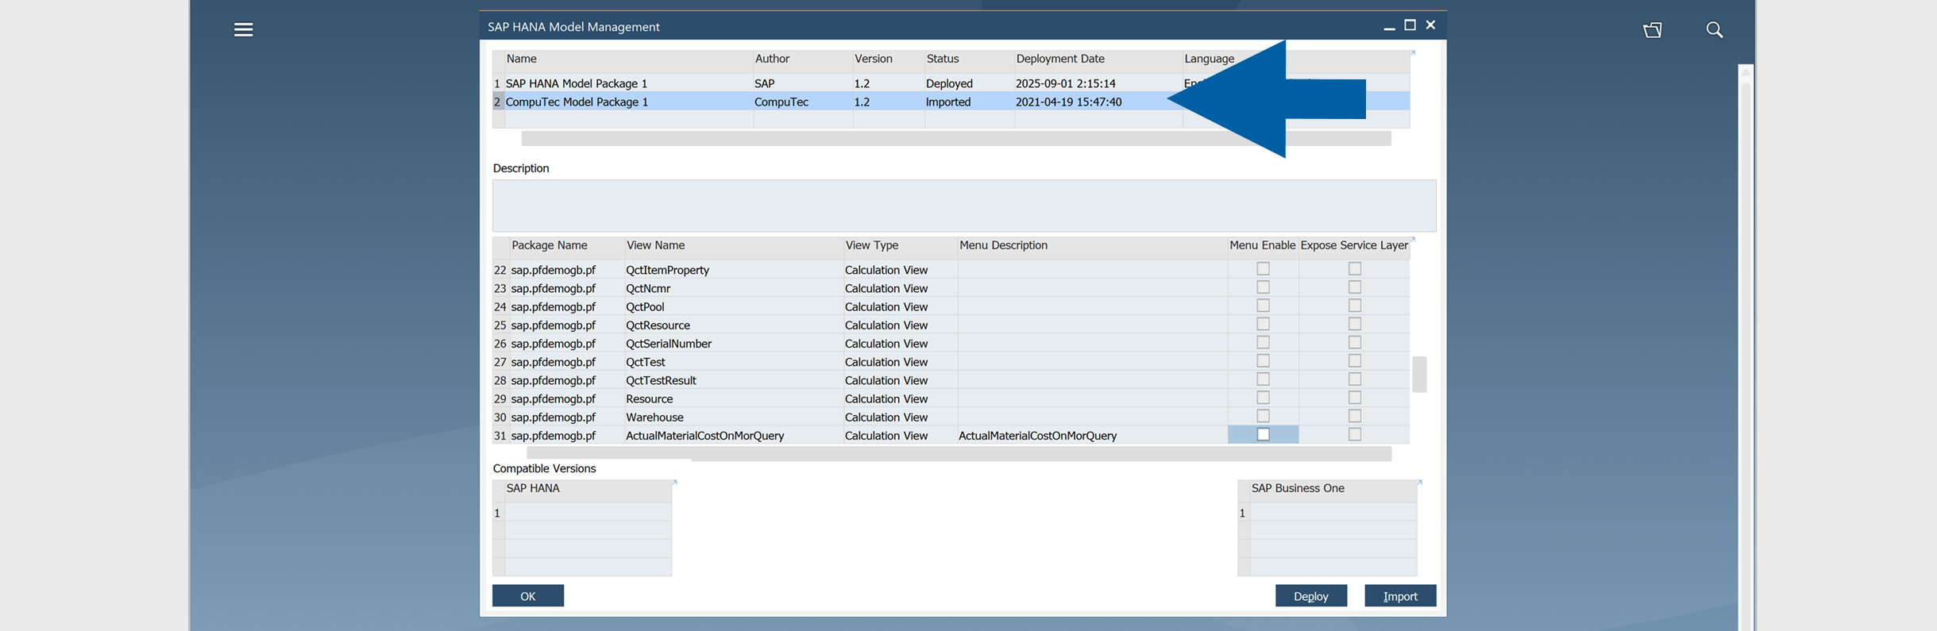Select row number 22 in views table
The image size is (1937, 631).
500,270
